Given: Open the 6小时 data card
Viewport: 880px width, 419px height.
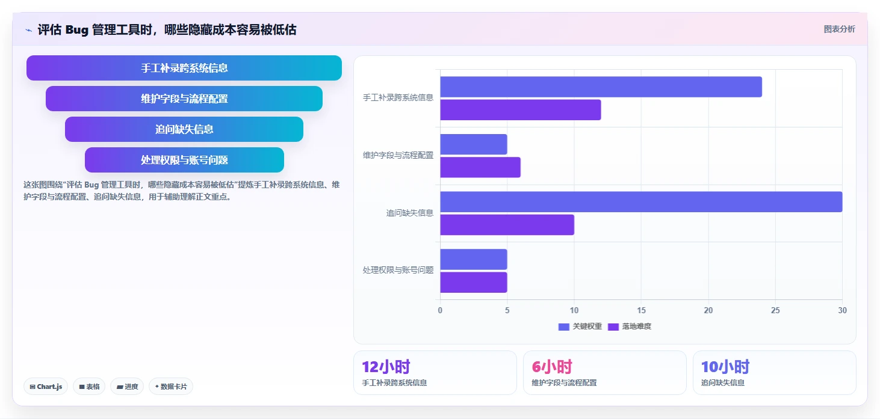Looking at the screenshot, I should 605,373.
